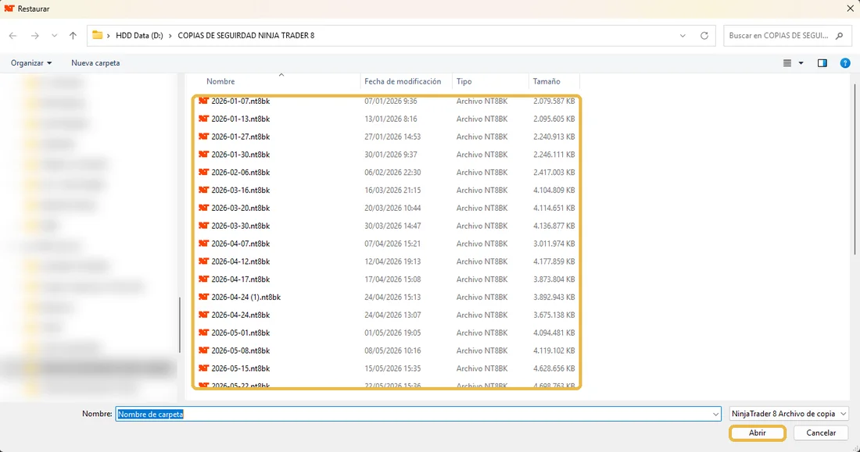Click the Cancelar button

coord(820,432)
